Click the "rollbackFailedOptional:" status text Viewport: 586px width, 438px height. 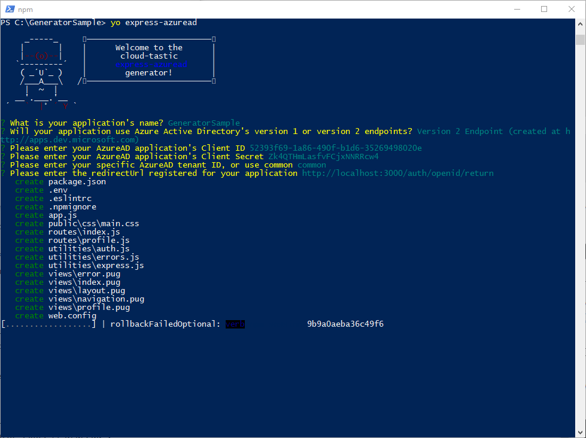166,324
